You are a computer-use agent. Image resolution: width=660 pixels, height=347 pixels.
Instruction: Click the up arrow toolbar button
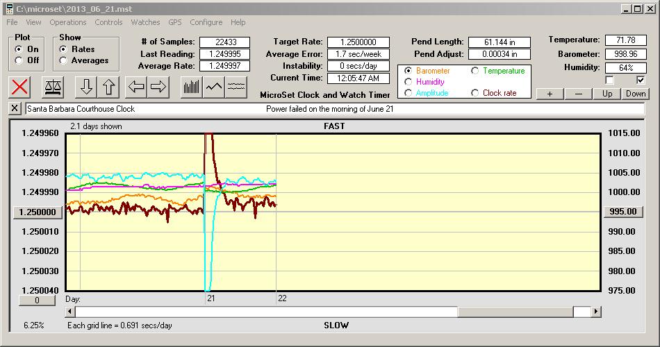coord(108,87)
